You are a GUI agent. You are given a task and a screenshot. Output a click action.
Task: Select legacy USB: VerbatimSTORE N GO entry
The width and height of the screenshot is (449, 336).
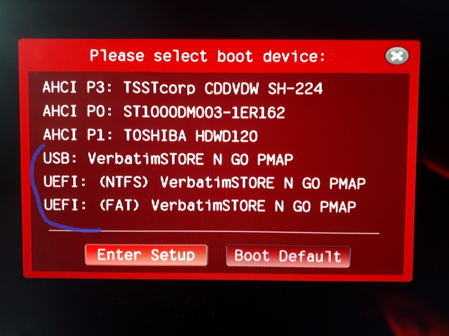tap(168, 159)
